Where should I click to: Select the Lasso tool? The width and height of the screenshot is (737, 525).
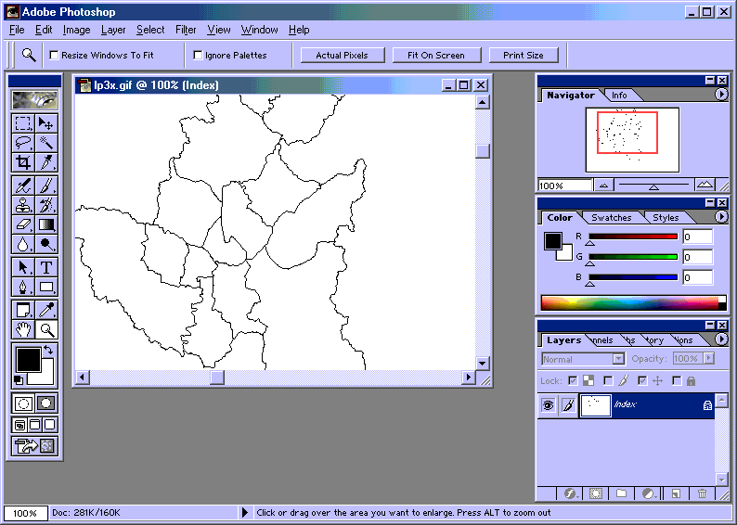[23, 143]
